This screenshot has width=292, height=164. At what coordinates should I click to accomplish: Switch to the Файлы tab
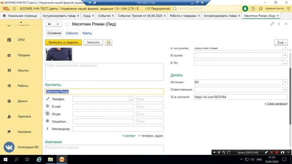(87, 33)
